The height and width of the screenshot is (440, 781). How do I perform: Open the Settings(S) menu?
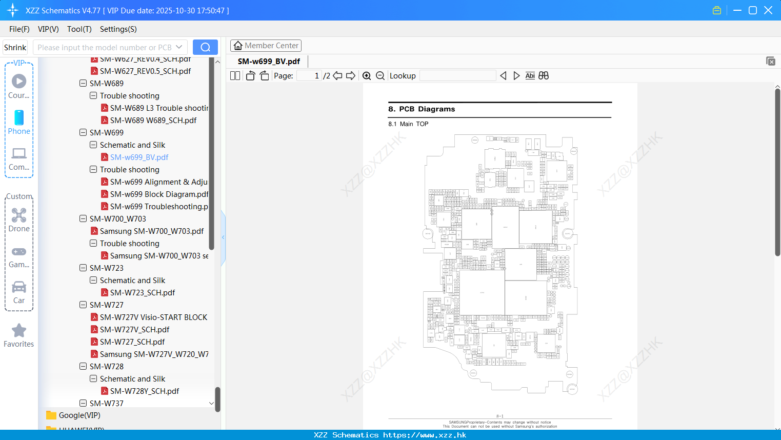118,29
